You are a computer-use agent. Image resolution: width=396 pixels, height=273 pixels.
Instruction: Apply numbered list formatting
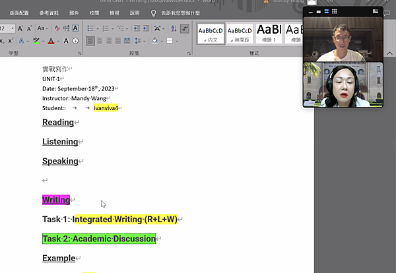click(x=106, y=28)
